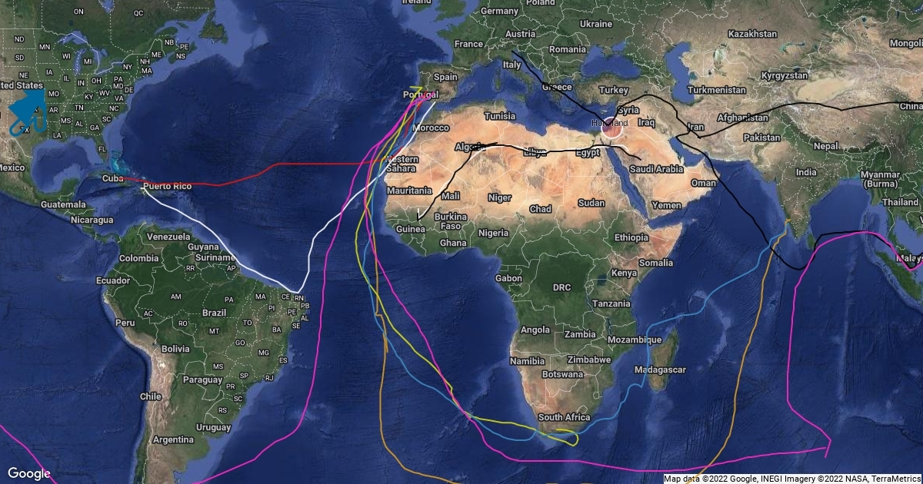Image resolution: width=923 pixels, height=484 pixels.
Task: Click the Saudi Arabia label
Action: tap(657, 169)
